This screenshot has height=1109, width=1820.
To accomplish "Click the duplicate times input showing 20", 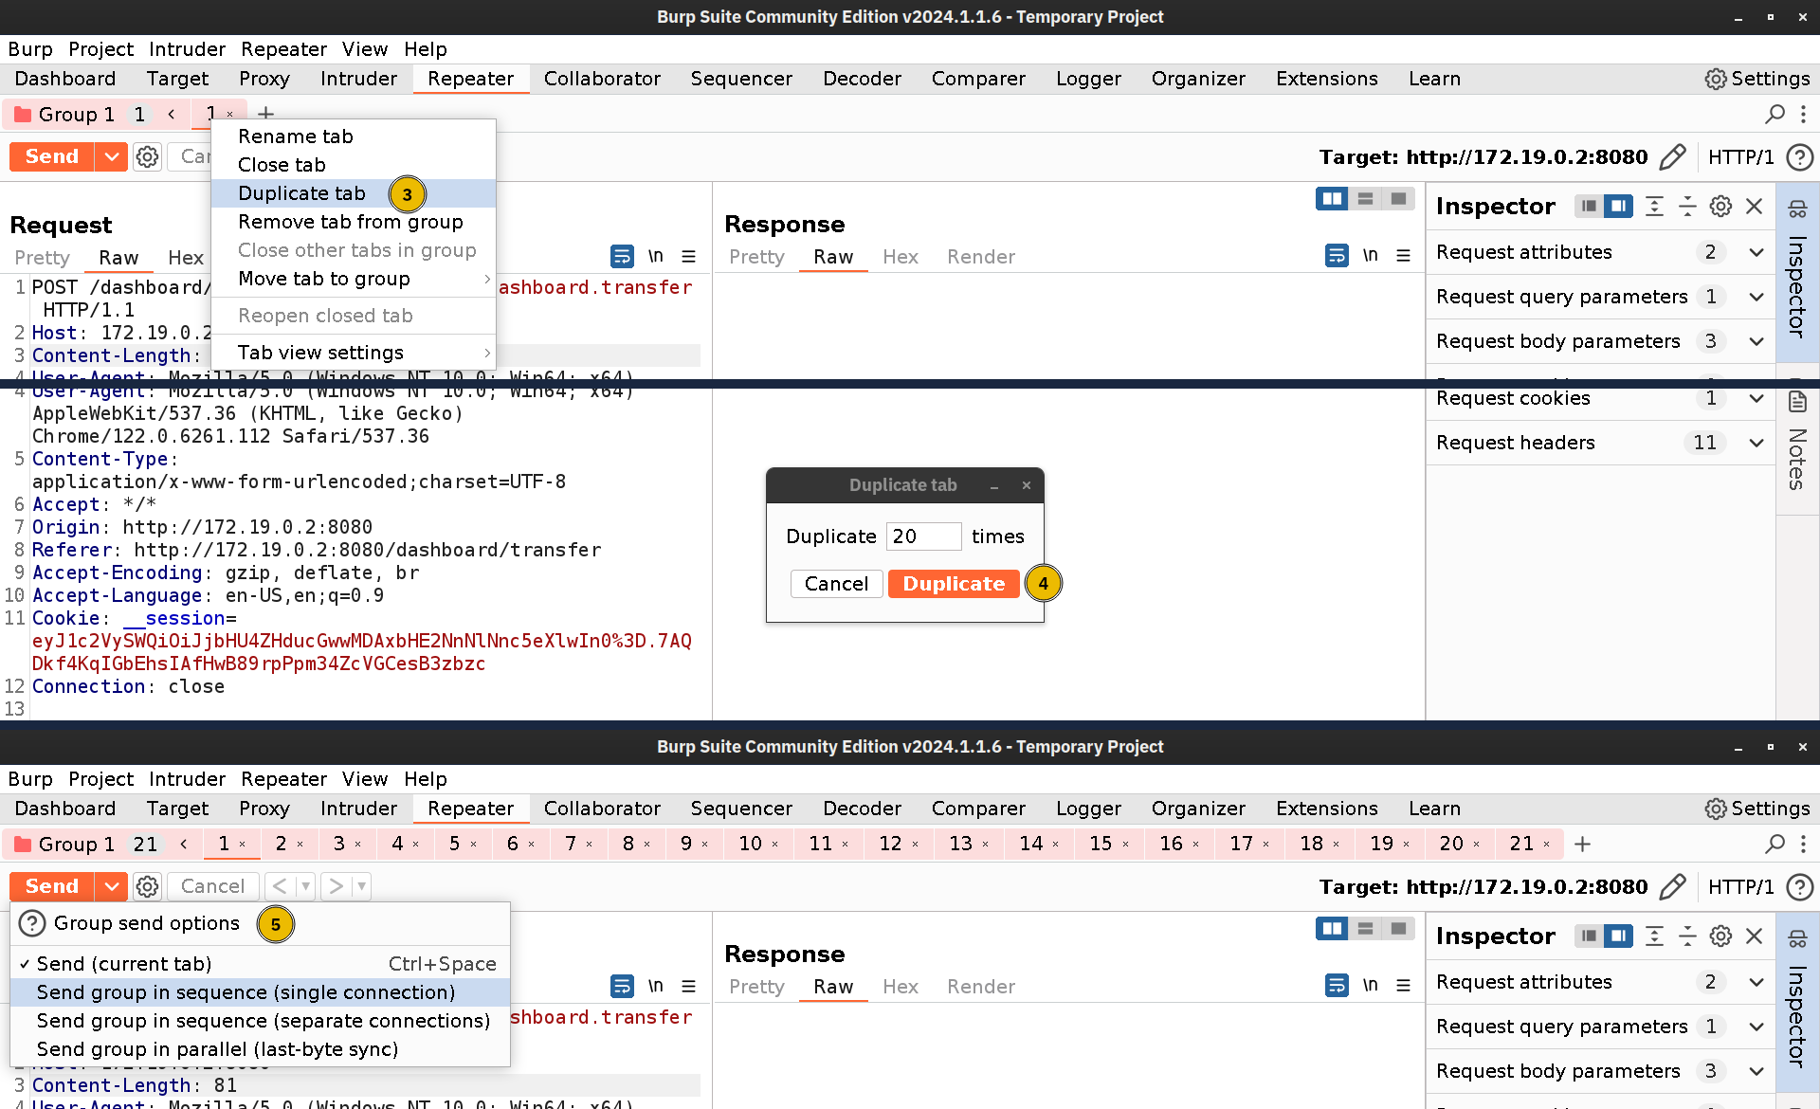I will coord(922,536).
